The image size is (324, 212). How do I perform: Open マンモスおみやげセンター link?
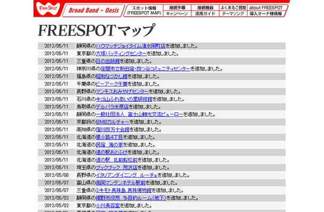122,92
